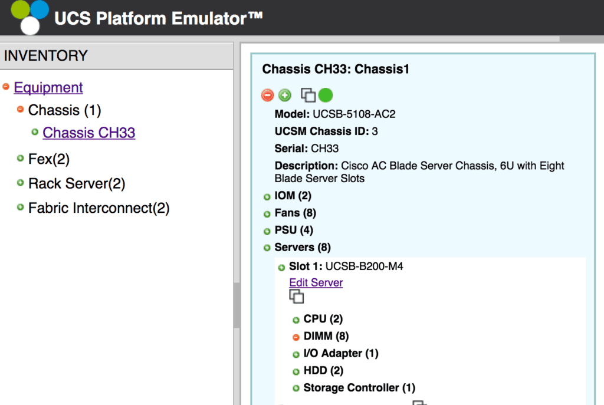Click the Storage Controller (1) label

point(359,388)
